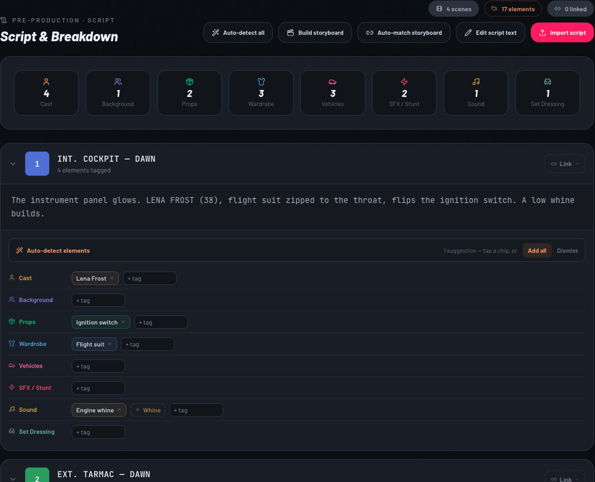Screen dimensions: 595x482
Task: Select the 4 scenes pill
Action: pyautogui.click(x=453, y=9)
